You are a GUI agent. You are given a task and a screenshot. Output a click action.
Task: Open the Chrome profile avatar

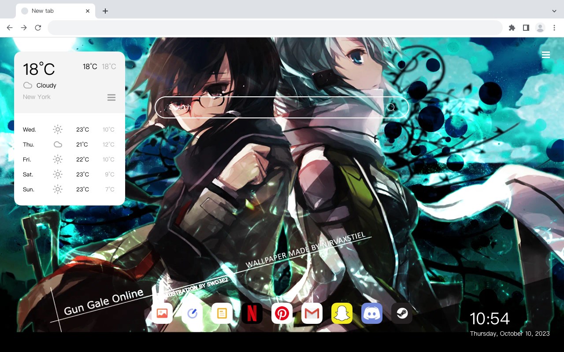[540, 28]
